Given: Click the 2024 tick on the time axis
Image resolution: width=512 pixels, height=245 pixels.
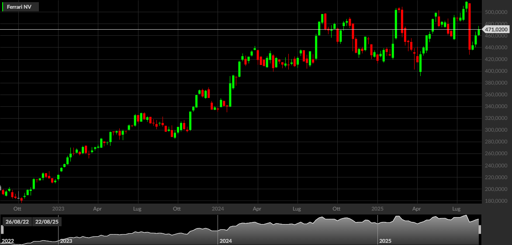Looking at the screenshot, I should tap(218, 208).
